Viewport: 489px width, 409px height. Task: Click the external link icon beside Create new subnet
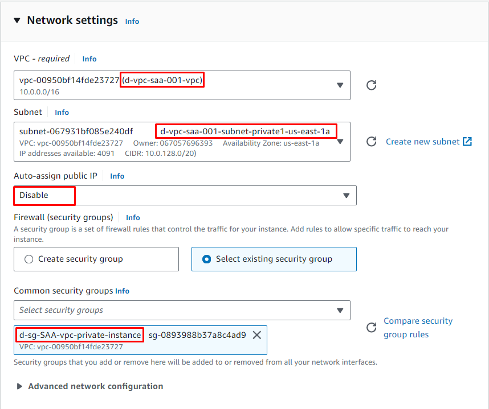point(467,142)
